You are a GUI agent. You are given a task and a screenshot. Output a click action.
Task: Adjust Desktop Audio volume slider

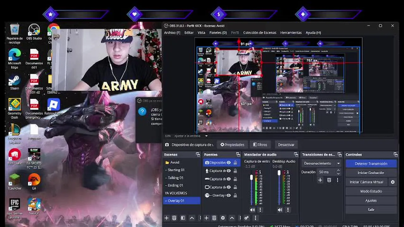tap(279, 173)
